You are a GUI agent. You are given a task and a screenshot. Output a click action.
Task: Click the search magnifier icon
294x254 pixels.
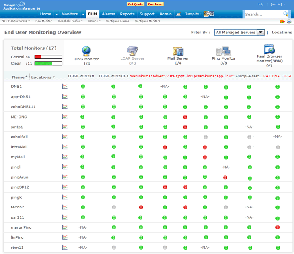pos(286,14)
